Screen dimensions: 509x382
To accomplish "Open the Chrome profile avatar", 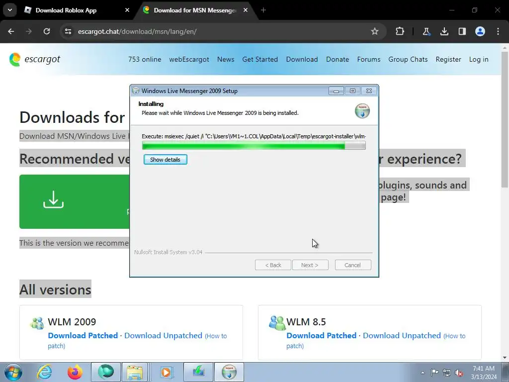I will pyautogui.click(x=480, y=31).
